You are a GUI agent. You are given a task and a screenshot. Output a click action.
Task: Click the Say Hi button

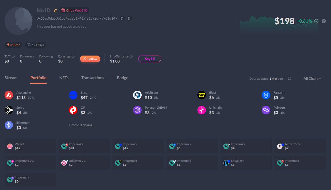[x=150, y=59]
